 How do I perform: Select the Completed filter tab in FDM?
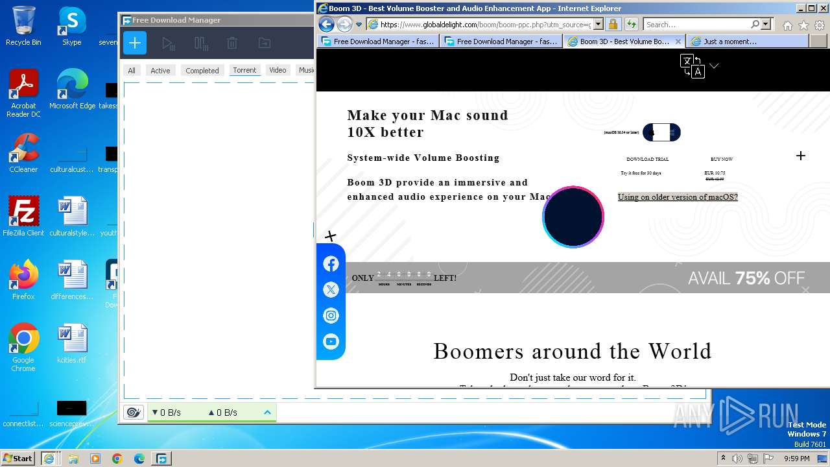(202, 70)
